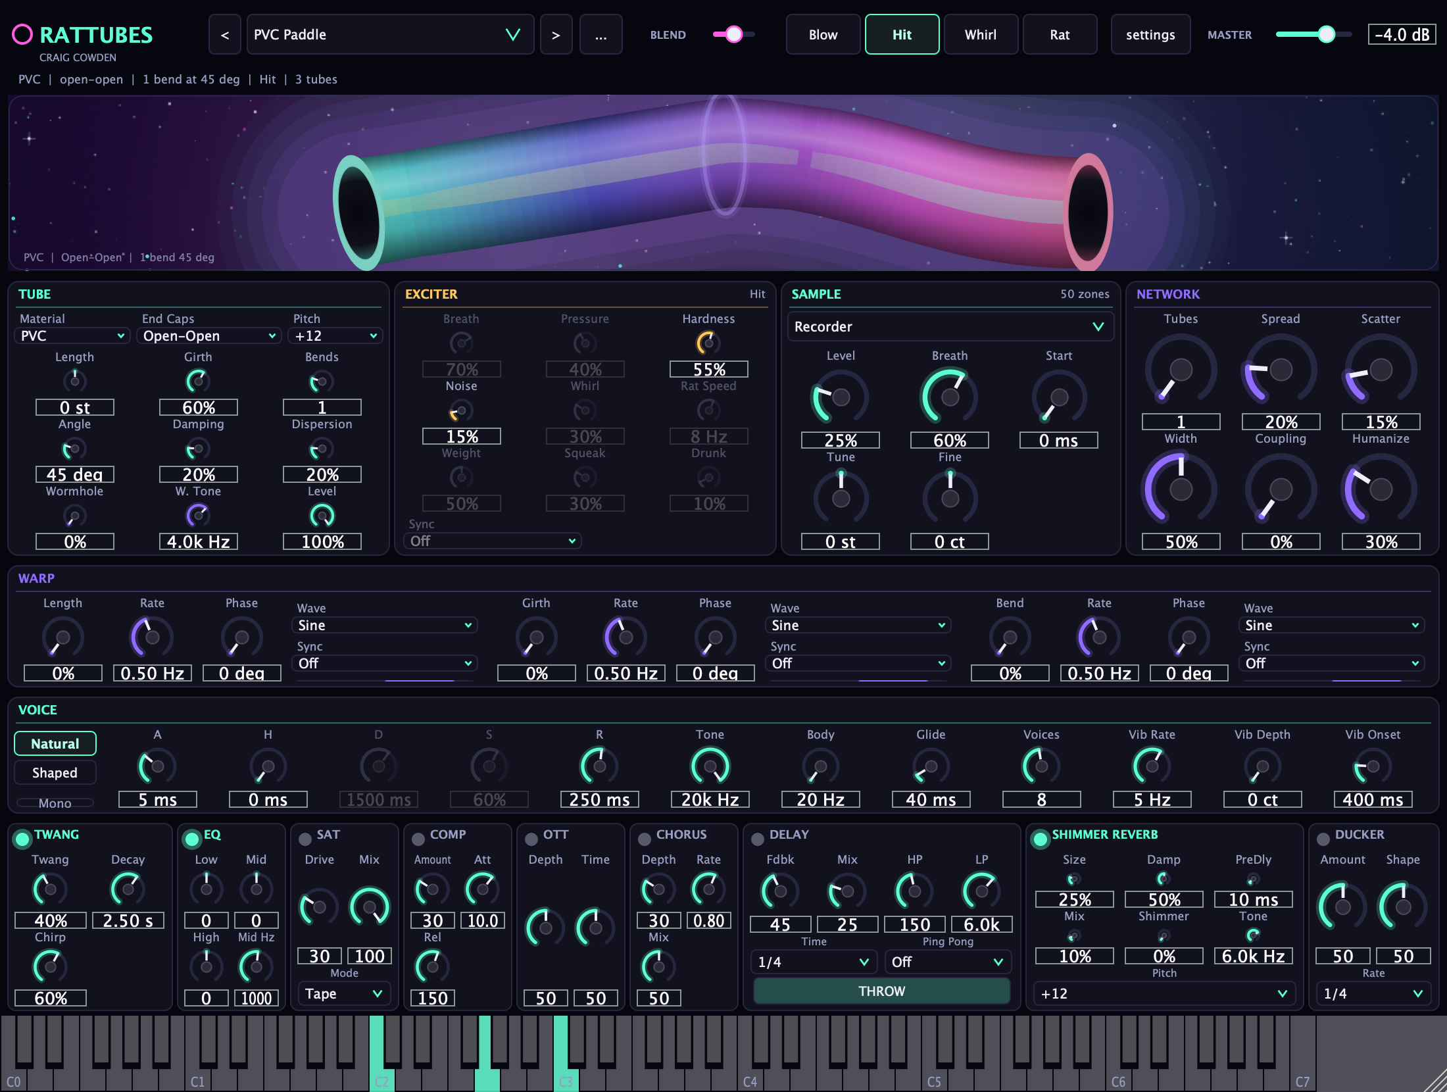This screenshot has height=1092, width=1447.
Task: Click the Sample Level knob
Action: 840,397
